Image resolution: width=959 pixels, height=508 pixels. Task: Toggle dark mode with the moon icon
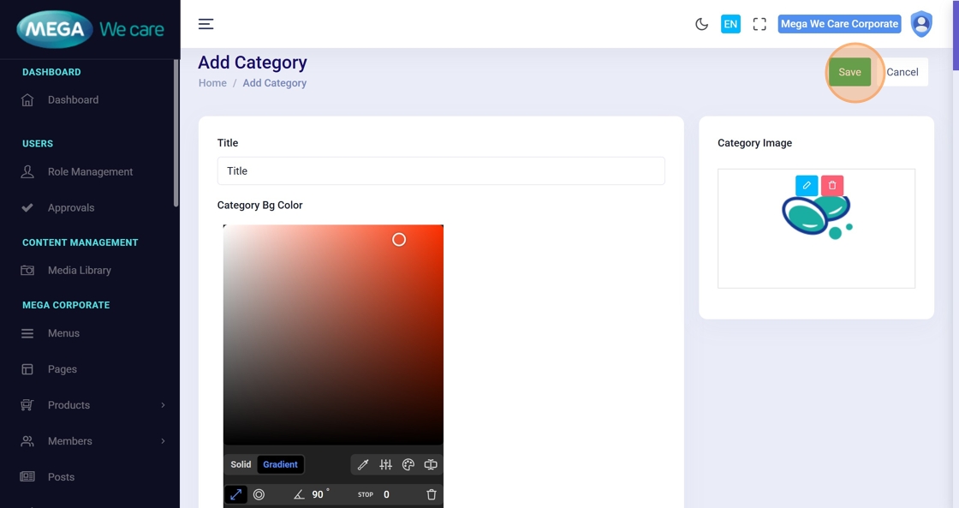click(x=702, y=24)
